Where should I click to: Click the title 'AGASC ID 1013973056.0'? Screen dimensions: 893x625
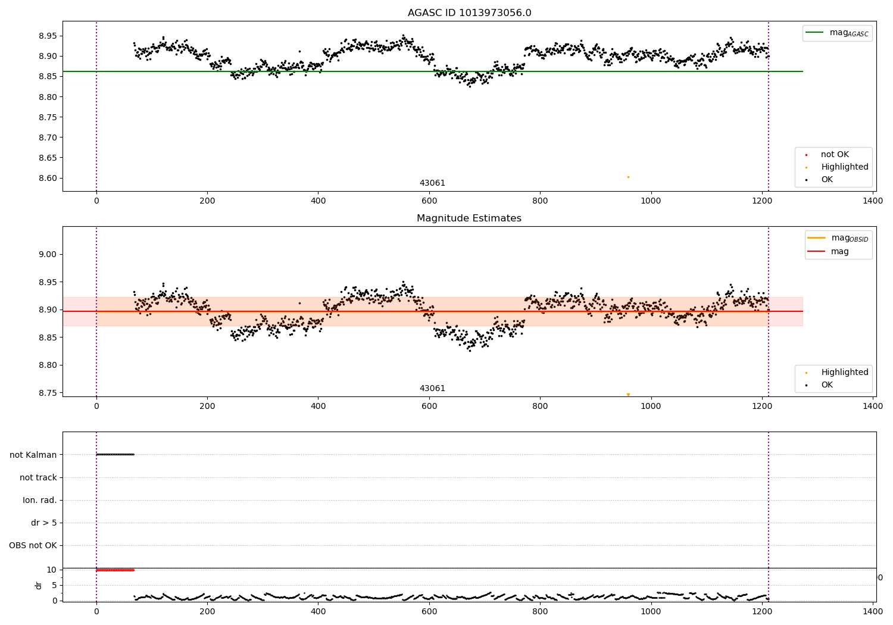469,13
